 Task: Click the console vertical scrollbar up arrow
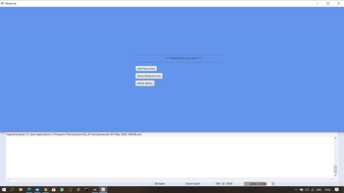tap(335, 138)
